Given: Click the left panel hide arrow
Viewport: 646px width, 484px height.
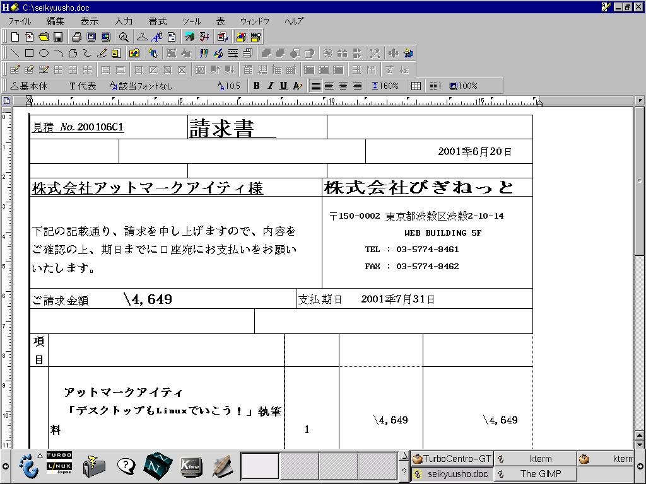Looking at the screenshot, I should (x=5, y=466).
